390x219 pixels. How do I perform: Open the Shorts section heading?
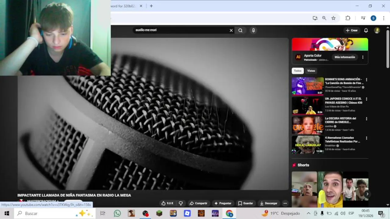coord(303,165)
